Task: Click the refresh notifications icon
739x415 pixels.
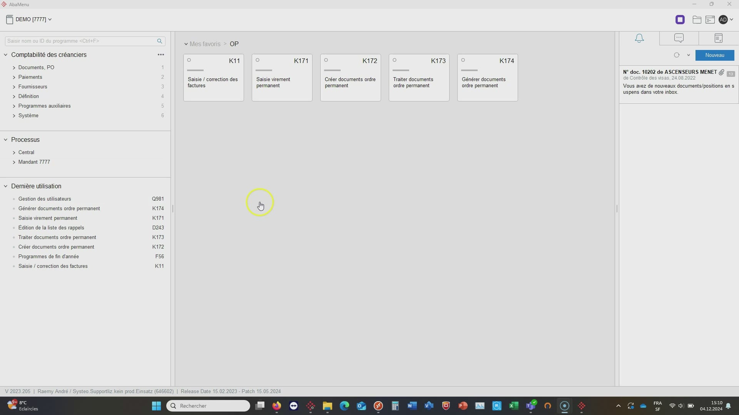Action: (x=677, y=55)
